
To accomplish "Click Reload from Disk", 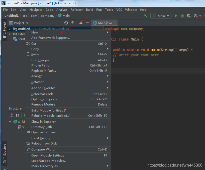I will [x=44, y=143].
